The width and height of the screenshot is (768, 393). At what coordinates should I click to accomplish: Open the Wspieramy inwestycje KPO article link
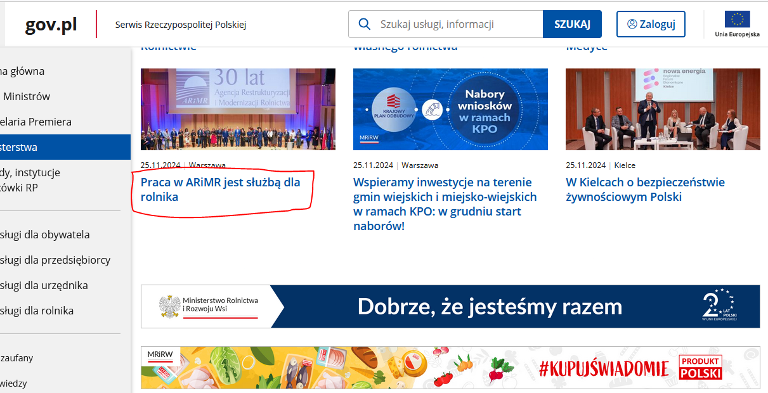tap(445, 203)
